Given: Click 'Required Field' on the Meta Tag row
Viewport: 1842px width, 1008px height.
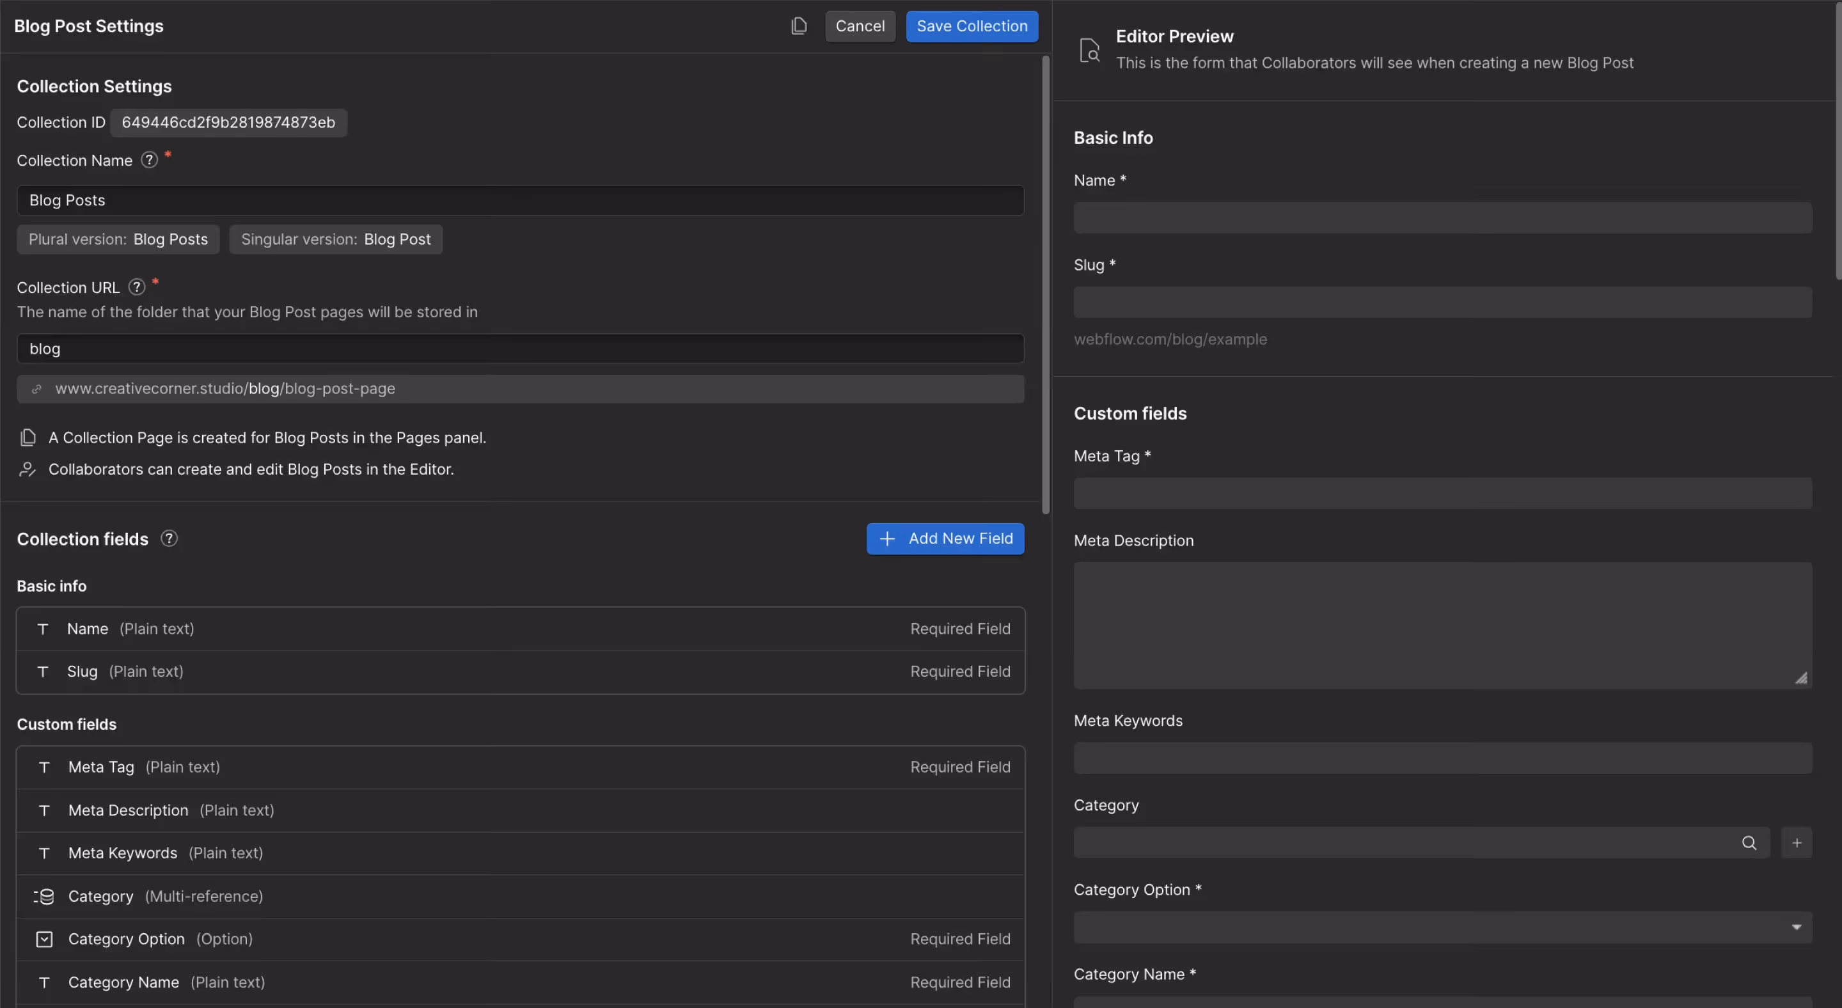Looking at the screenshot, I should [959, 767].
